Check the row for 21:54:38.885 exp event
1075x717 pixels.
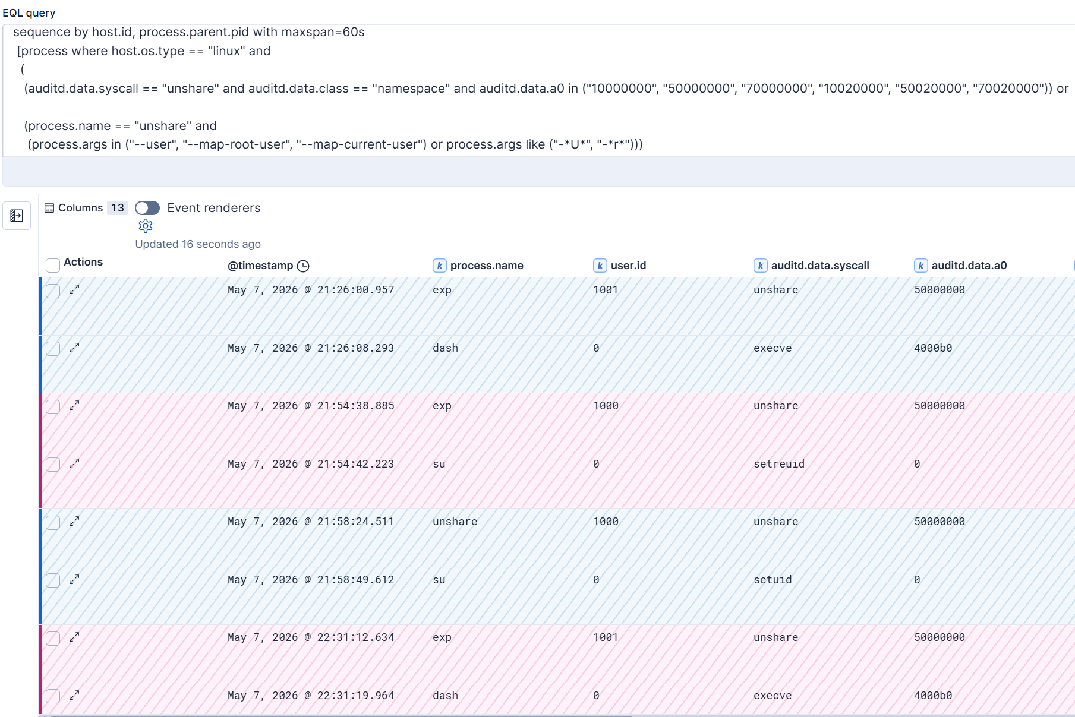53,407
